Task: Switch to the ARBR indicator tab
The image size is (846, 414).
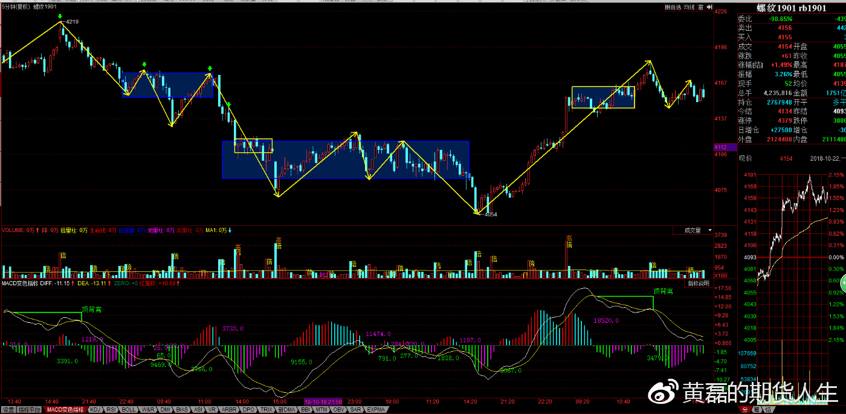Action: tap(228, 409)
